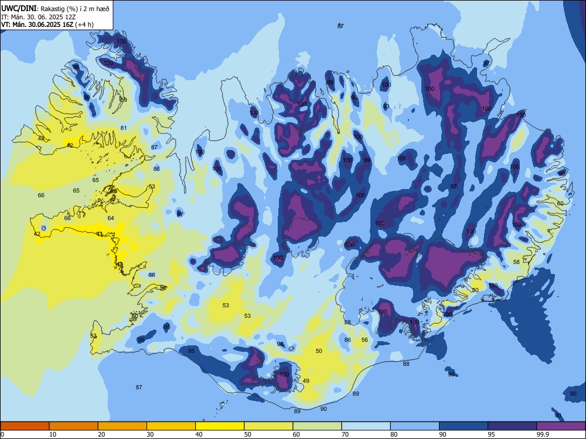Select the map humidity value '49'
The height and width of the screenshot is (439, 586).
[306, 381]
